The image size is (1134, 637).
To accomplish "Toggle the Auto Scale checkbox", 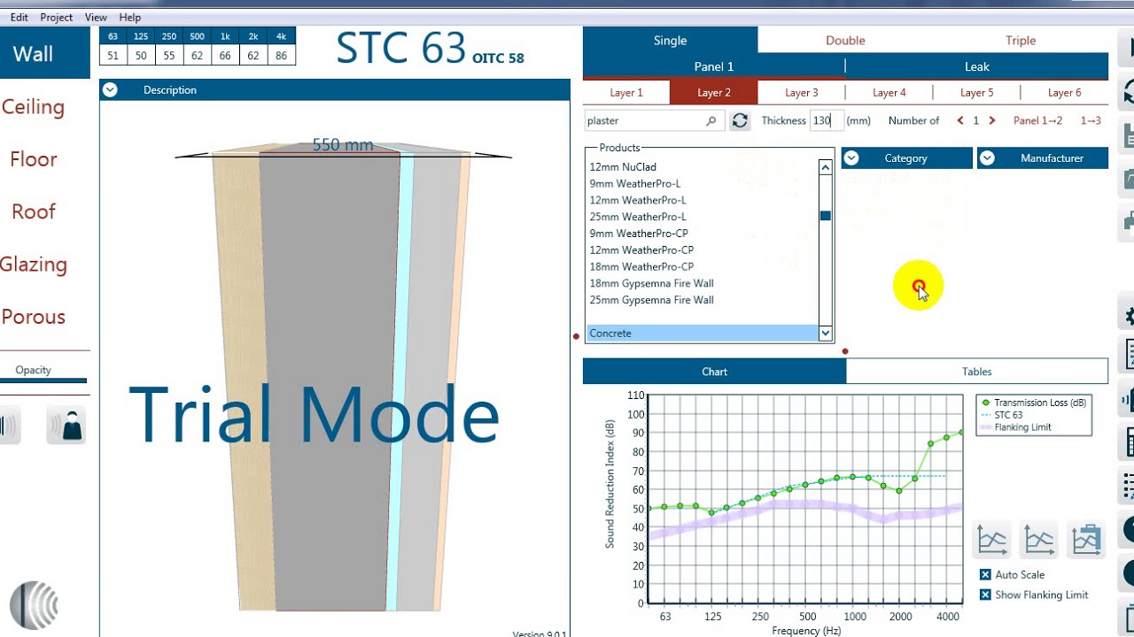I will pyautogui.click(x=985, y=574).
